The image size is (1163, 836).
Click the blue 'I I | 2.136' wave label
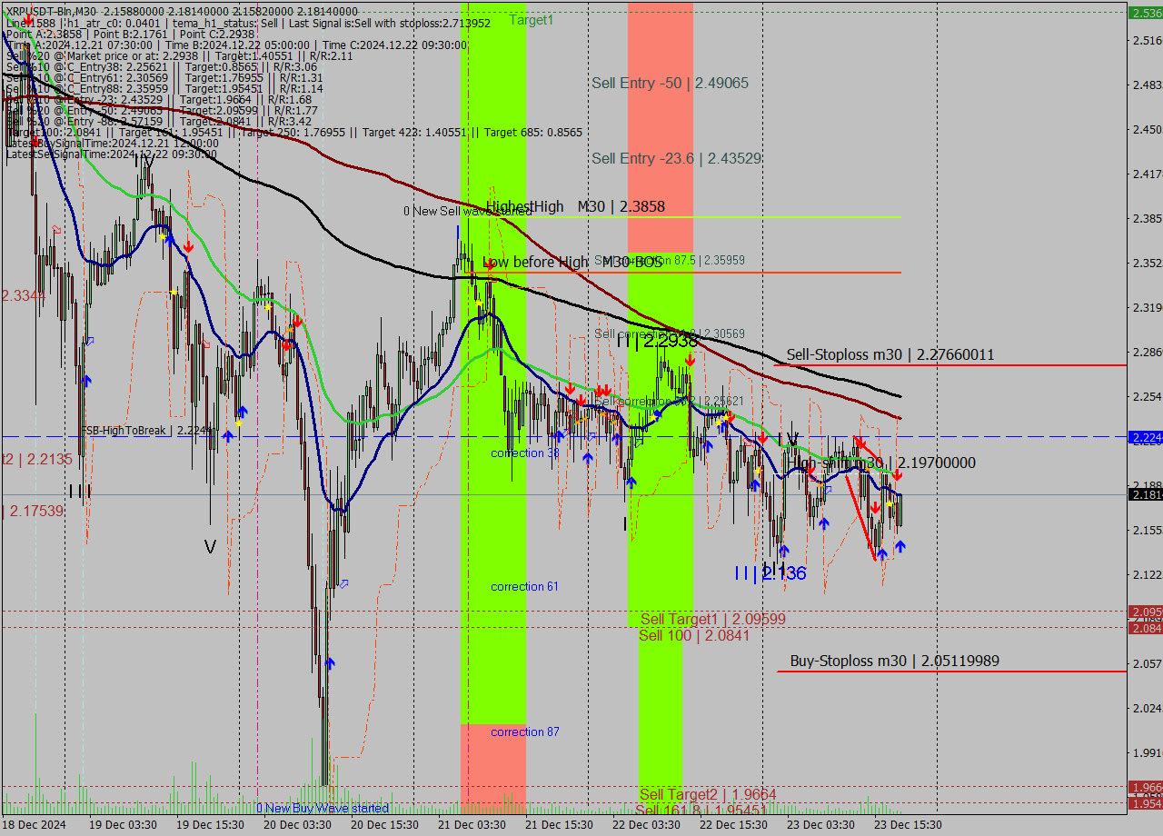click(770, 573)
